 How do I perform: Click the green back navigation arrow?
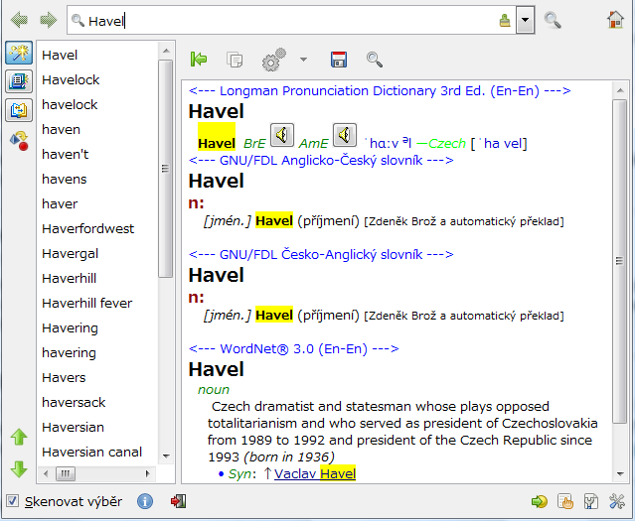coord(19,20)
